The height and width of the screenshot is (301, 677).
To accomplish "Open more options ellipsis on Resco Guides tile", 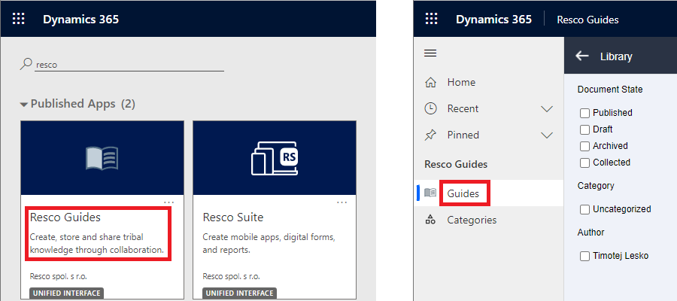I will pyautogui.click(x=169, y=202).
